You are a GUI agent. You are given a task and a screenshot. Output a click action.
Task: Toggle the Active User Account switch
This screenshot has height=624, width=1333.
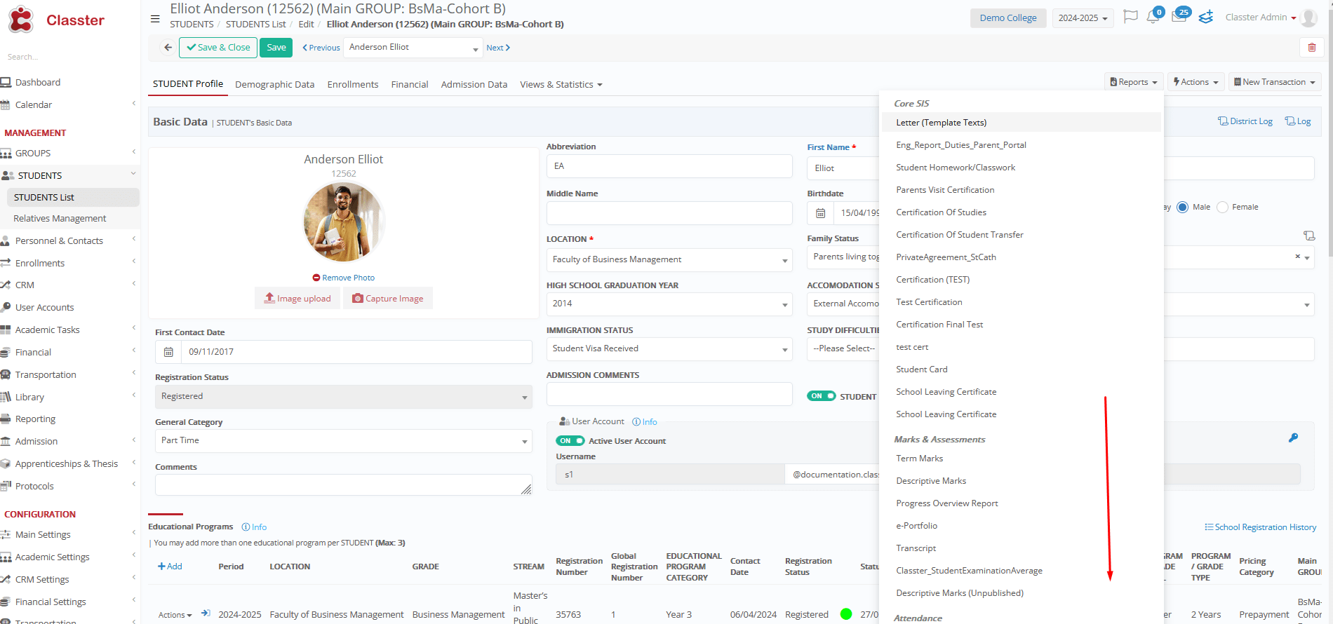pos(570,441)
